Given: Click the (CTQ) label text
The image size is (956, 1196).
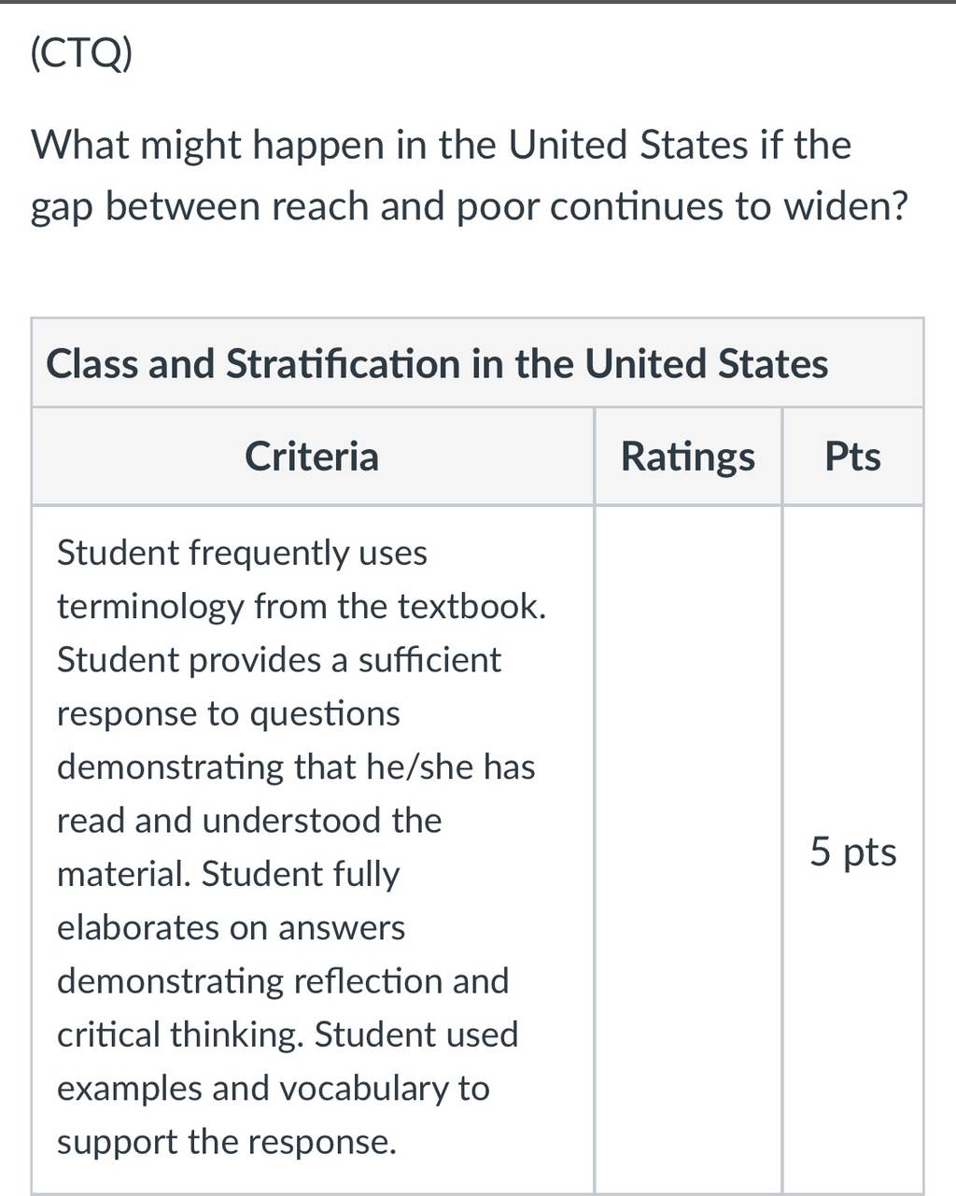Looking at the screenshot, I should point(81,56).
